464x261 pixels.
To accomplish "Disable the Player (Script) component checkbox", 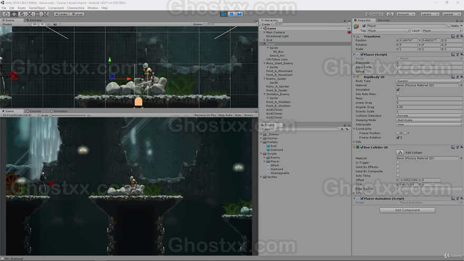I will (x=362, y=54).
